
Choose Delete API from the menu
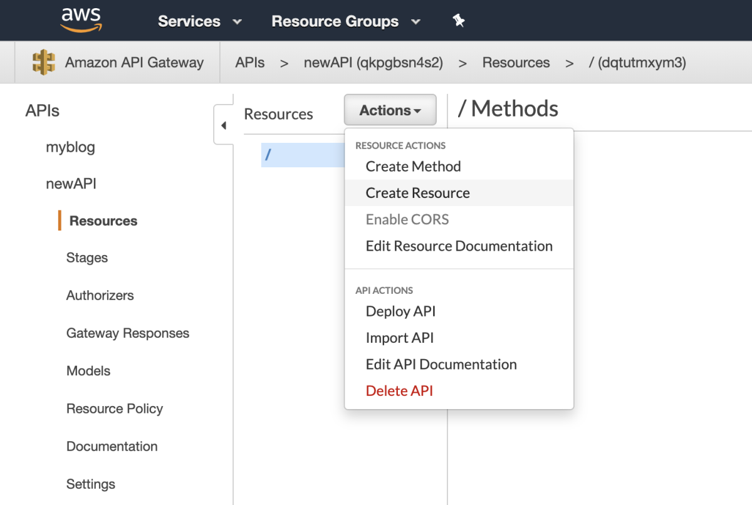pos(459,391)
